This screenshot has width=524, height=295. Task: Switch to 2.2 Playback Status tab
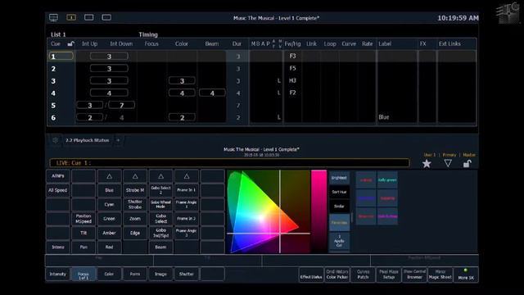tap(88, 140)
